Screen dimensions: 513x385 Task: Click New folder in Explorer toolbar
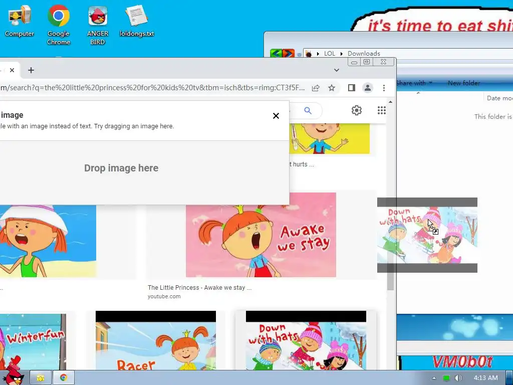click(464, 83)
